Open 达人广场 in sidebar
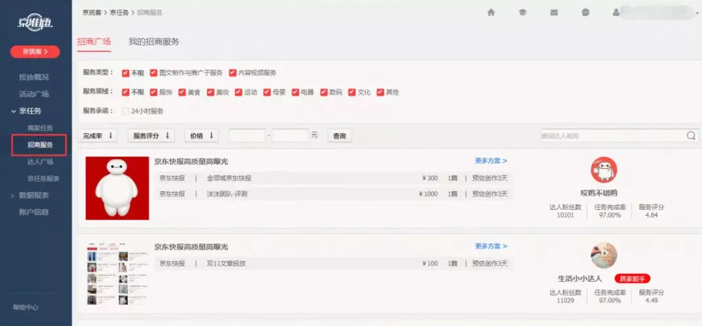The image size is (702, 326). click(40, 162)
